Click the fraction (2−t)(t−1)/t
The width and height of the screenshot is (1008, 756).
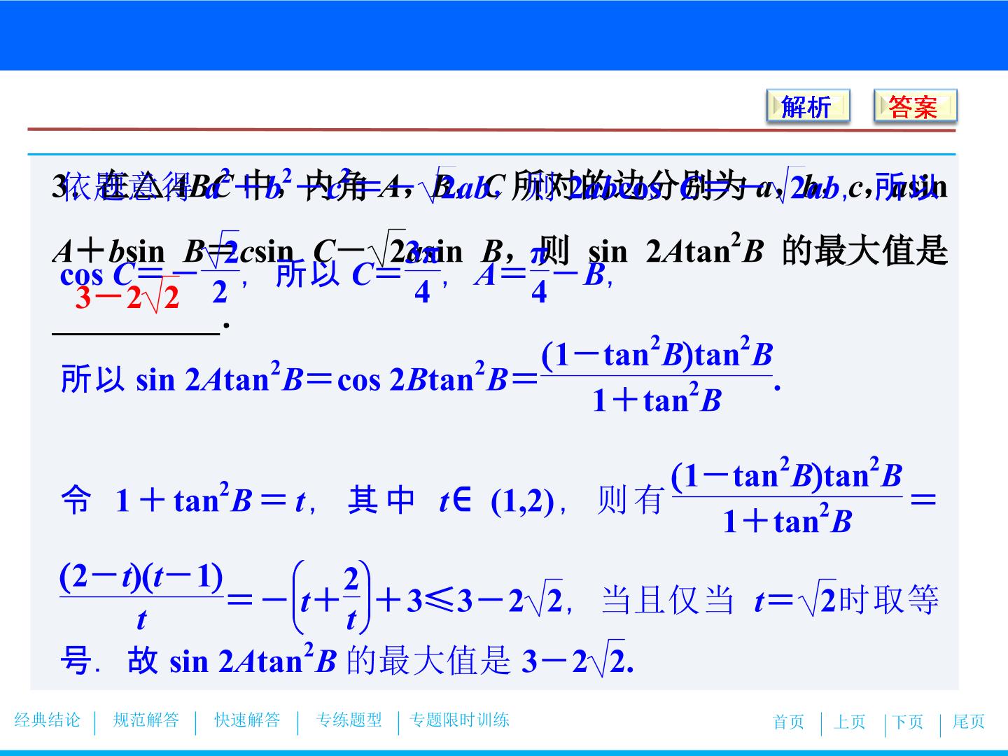pos(141,598)
